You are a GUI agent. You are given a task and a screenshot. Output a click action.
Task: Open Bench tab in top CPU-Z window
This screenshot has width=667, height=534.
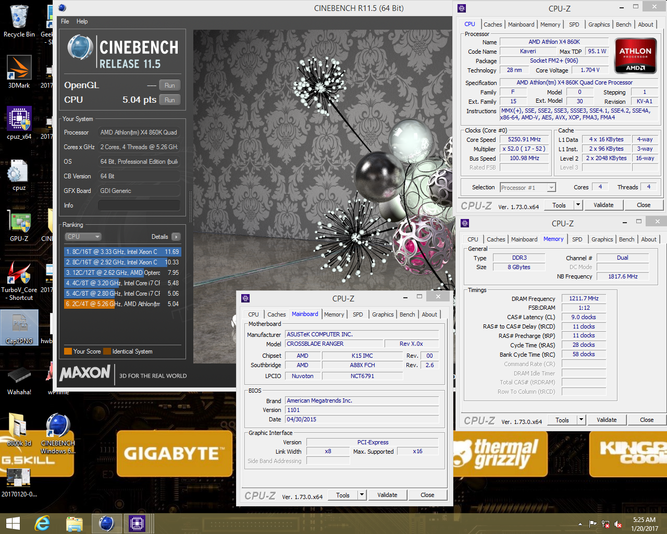coord(623,25)
